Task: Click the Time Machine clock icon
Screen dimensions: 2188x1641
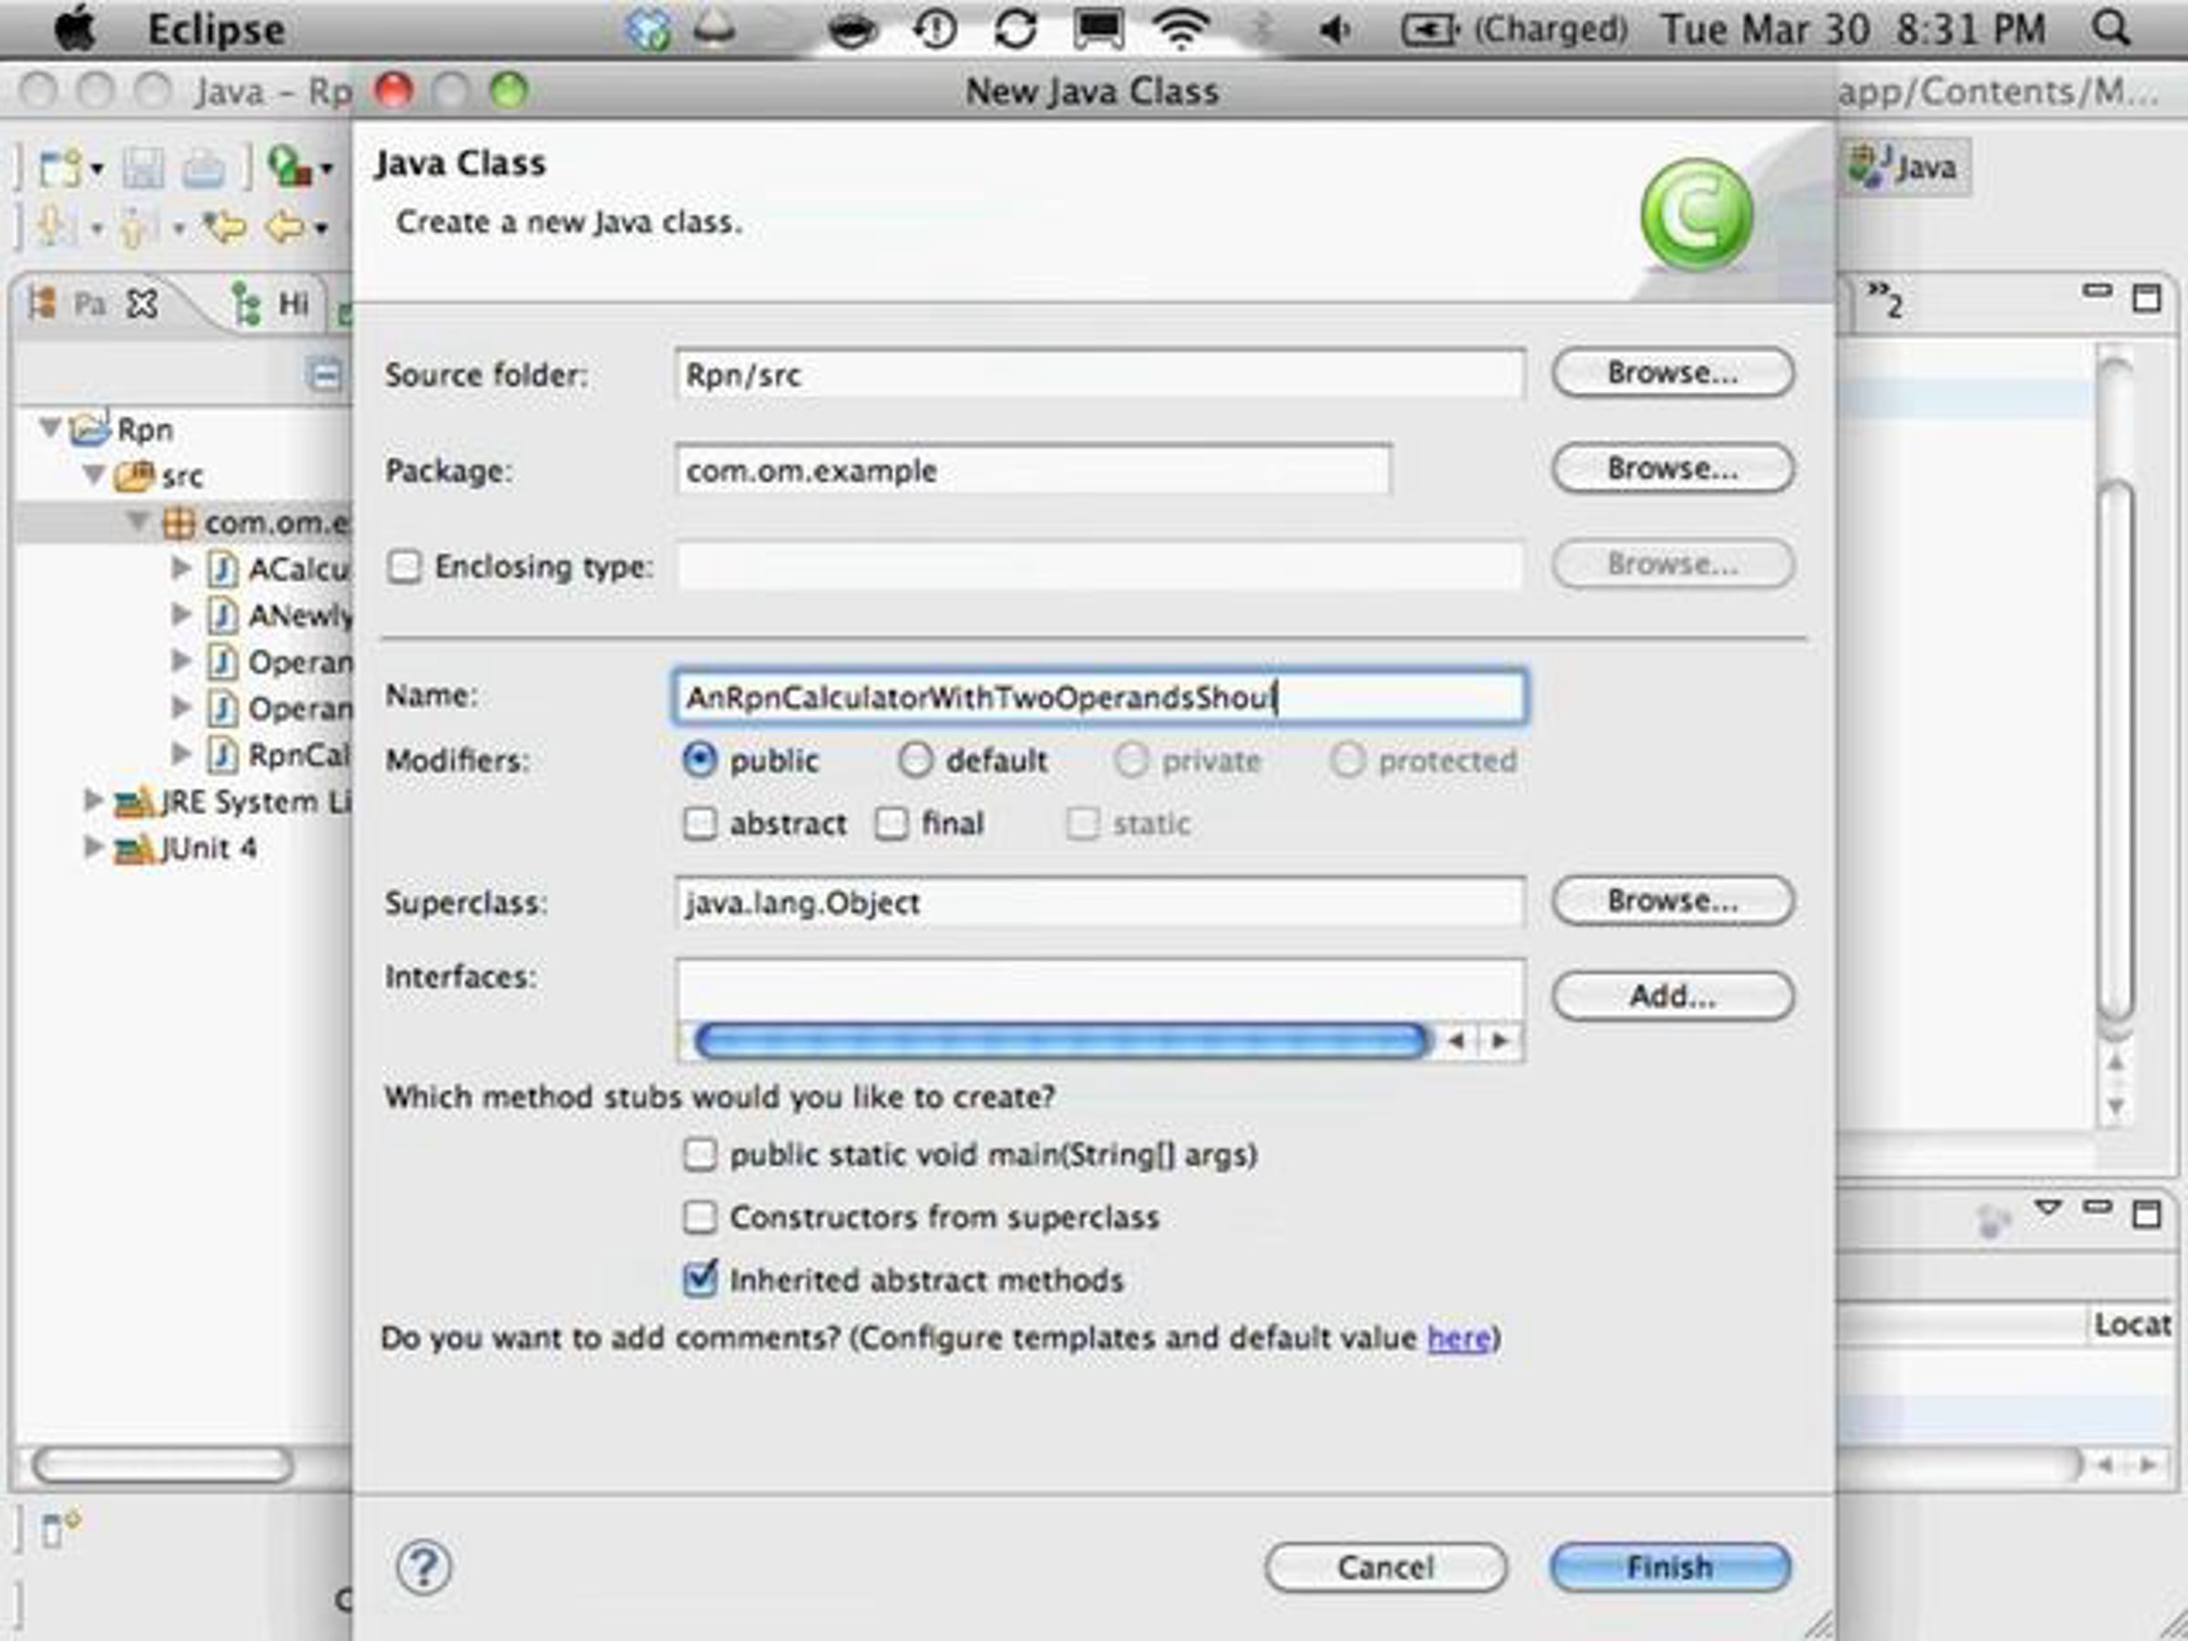Action: coord(935,28)
